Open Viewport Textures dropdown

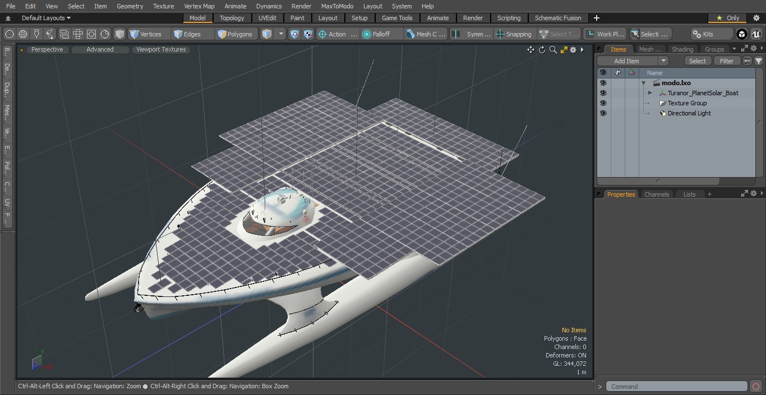point(161,49)
